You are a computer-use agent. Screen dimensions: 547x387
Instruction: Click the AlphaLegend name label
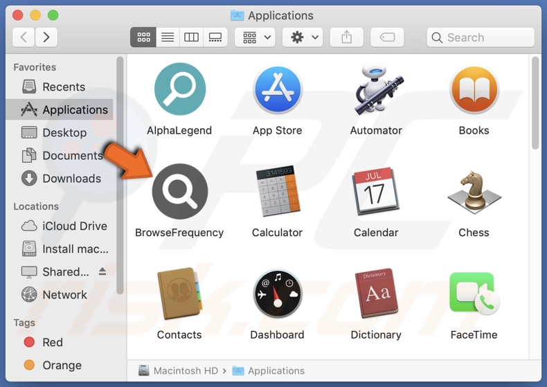click(179, 130)
